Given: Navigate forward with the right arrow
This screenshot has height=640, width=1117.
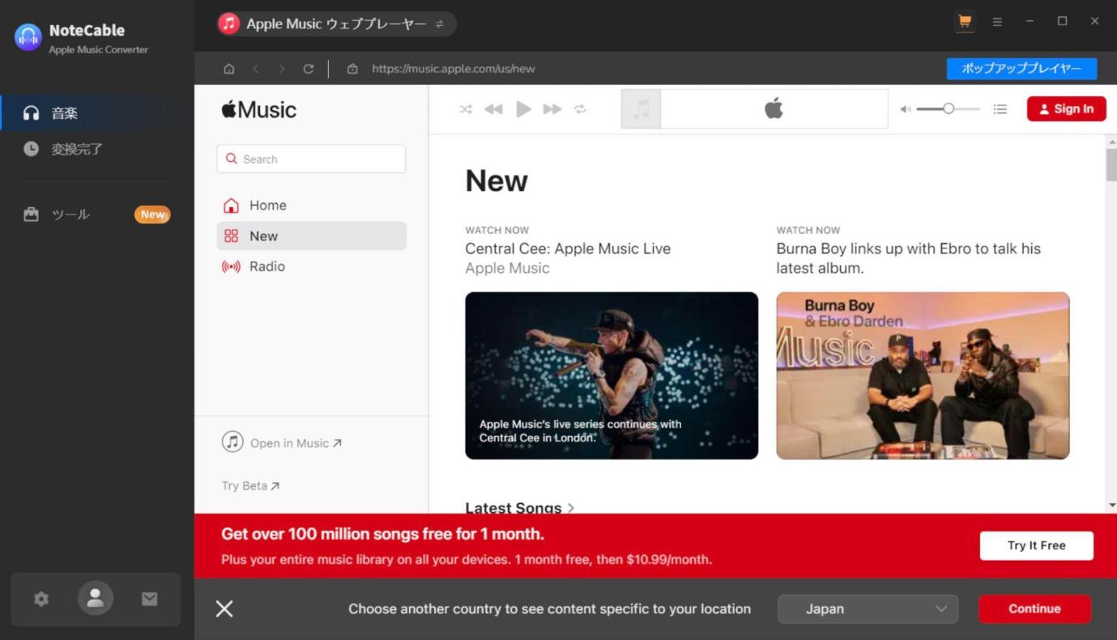Looking at the screenshot, I should [x=282, y=69].
